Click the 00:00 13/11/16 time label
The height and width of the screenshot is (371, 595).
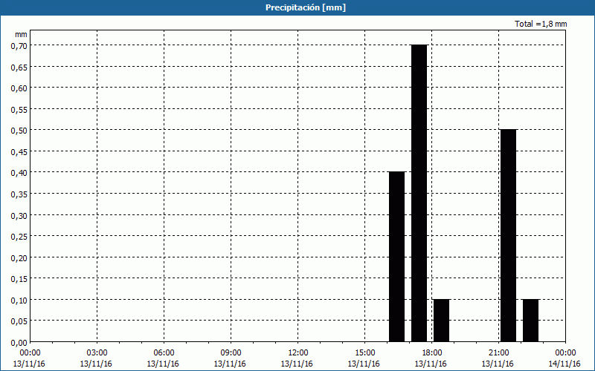point(29,358)
